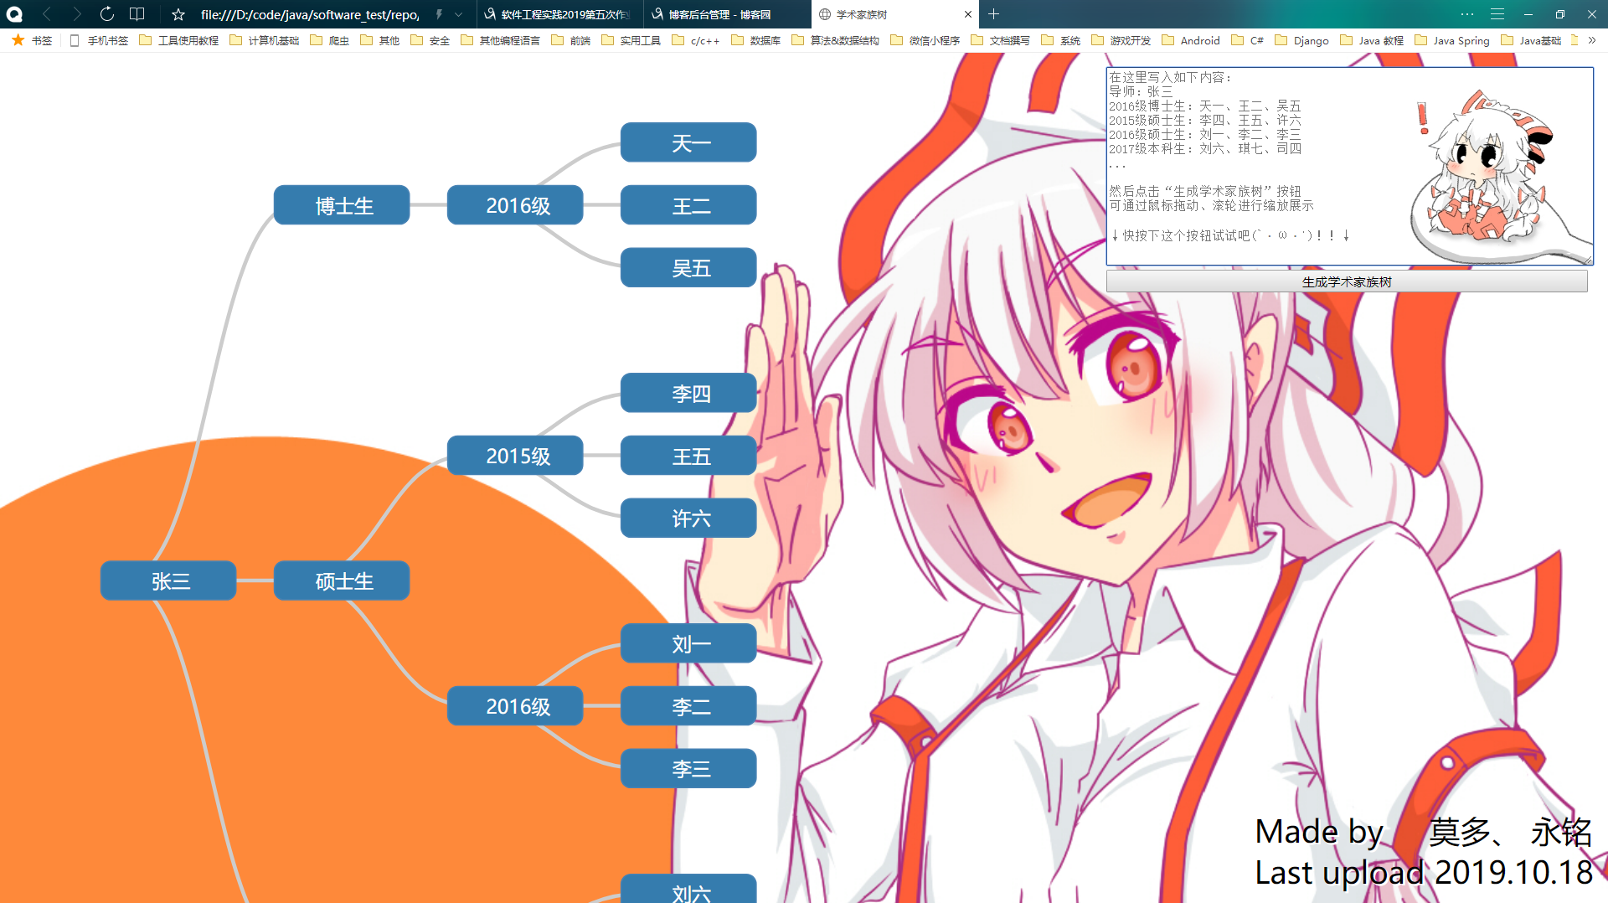Open 手机书签 bookmark folder
This screenshot has height=903, width=1608.
[99, 40]
